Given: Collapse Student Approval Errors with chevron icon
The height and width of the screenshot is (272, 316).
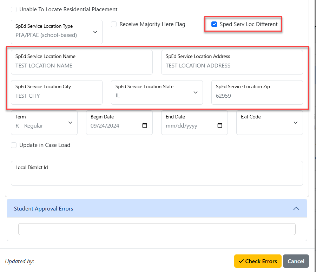Looking at the screenshot, I should pyautogui.click(x=296, y=208).
